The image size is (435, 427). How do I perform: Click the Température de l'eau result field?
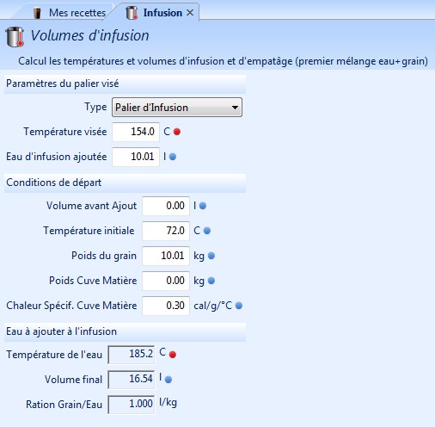pos(132,355)
